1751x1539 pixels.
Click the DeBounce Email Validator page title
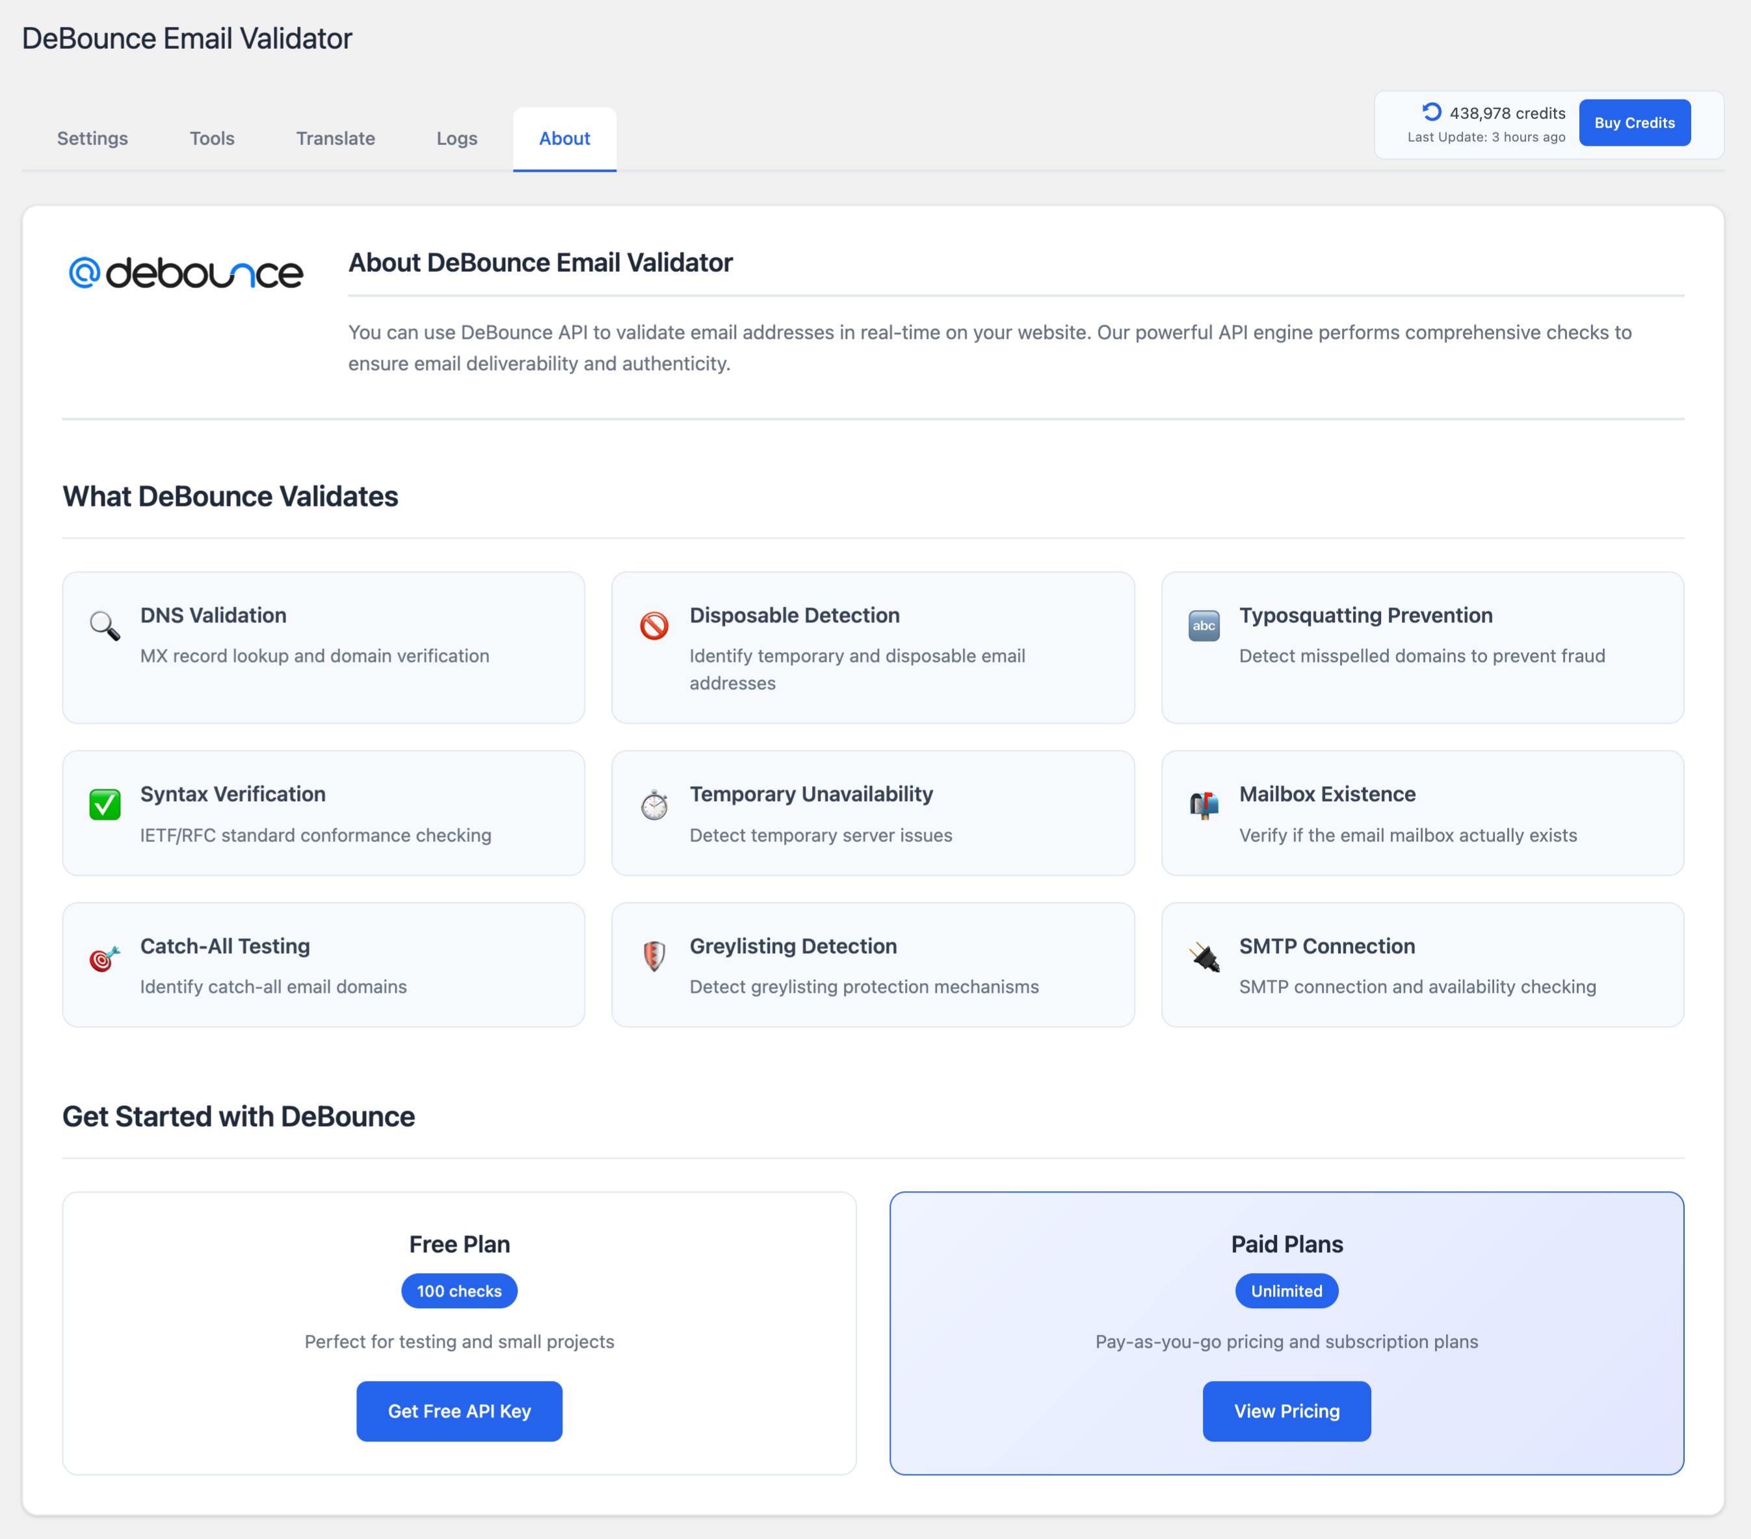coord(187,38)
